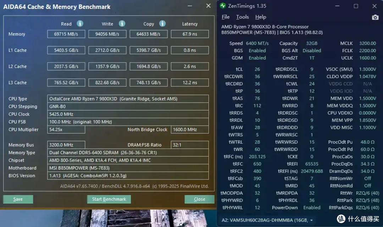Click the ProcOdt Pu value 48.0 Ω
This screenshot has width=383, height=227.
pyautogui.click(x=367, y=142)
